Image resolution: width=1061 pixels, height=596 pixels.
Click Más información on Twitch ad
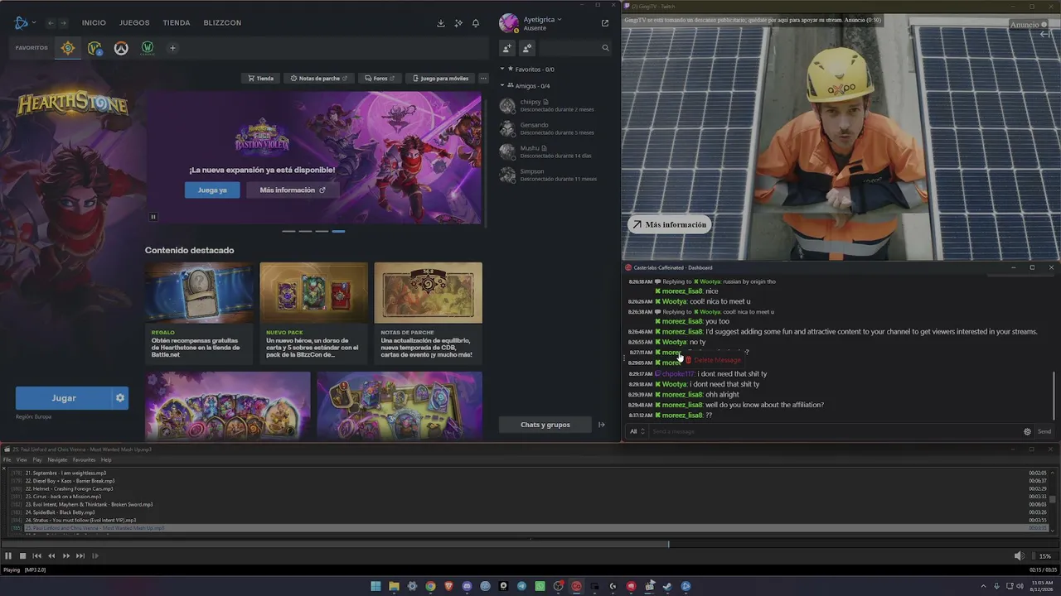coord(669,224)
